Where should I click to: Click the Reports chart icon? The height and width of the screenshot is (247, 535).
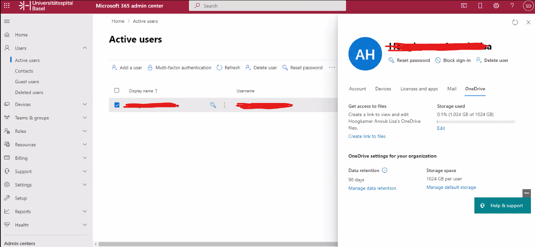coord(7,212)
